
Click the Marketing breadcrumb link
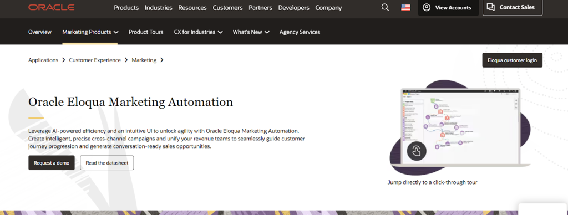144,60
